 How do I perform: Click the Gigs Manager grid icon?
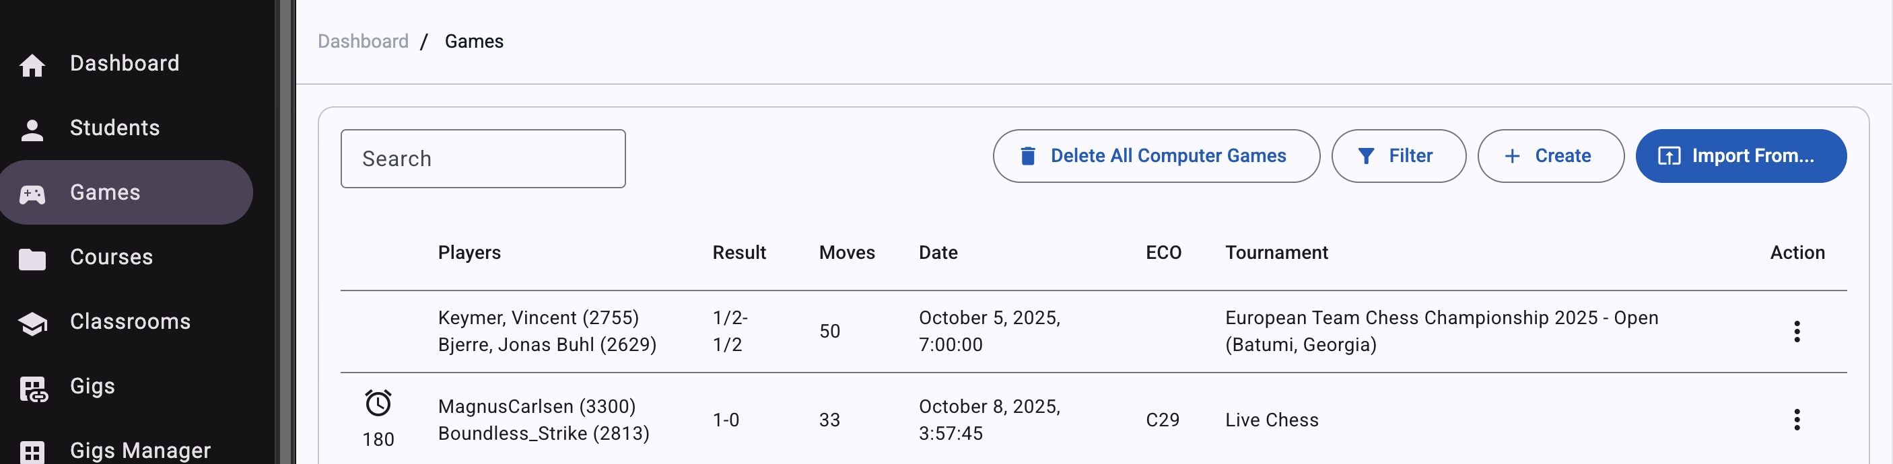click(32, 451)
